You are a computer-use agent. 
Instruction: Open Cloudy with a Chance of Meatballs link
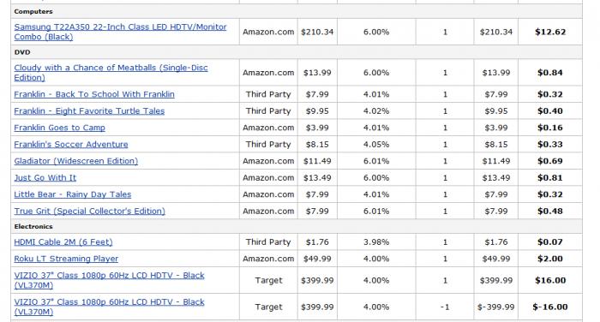(111, 72)
